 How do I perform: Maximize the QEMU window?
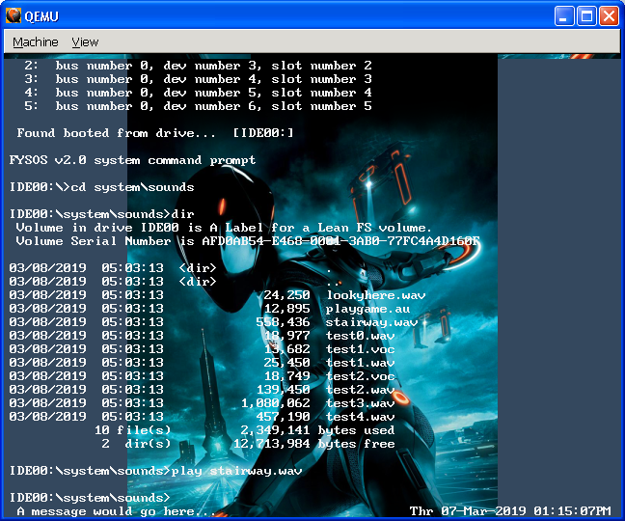point(586,16)
